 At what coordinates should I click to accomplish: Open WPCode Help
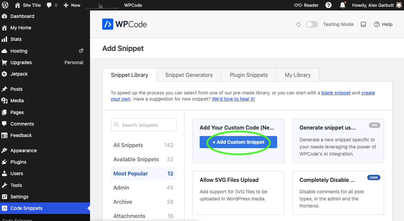point(383,24)
